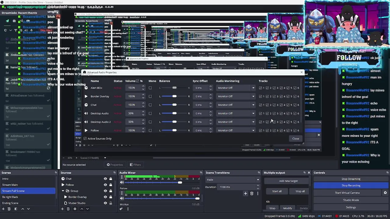This screenshot has height=219, width=390.
Task: Uncheck track 6 for Border Overlay row
Action: [x=295, y=96]
